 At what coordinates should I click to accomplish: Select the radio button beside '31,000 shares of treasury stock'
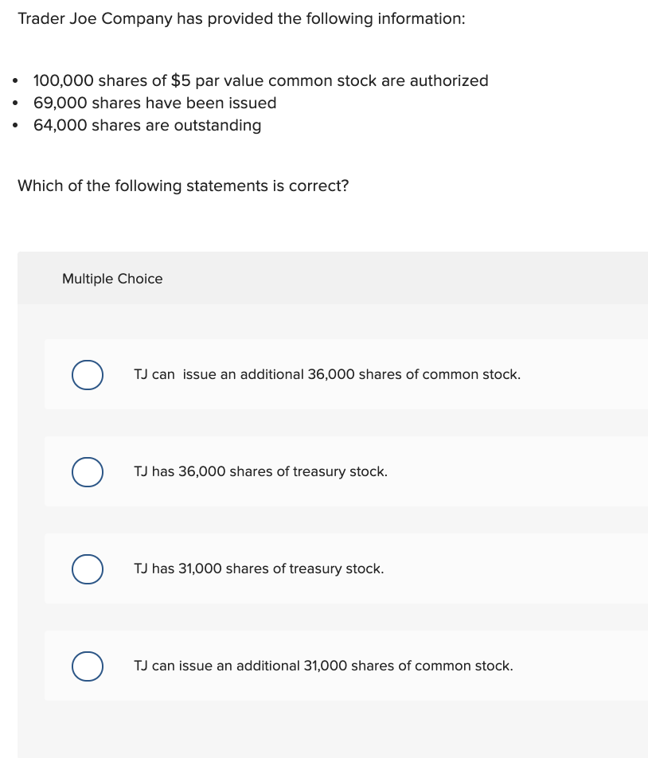pos(88,568)
